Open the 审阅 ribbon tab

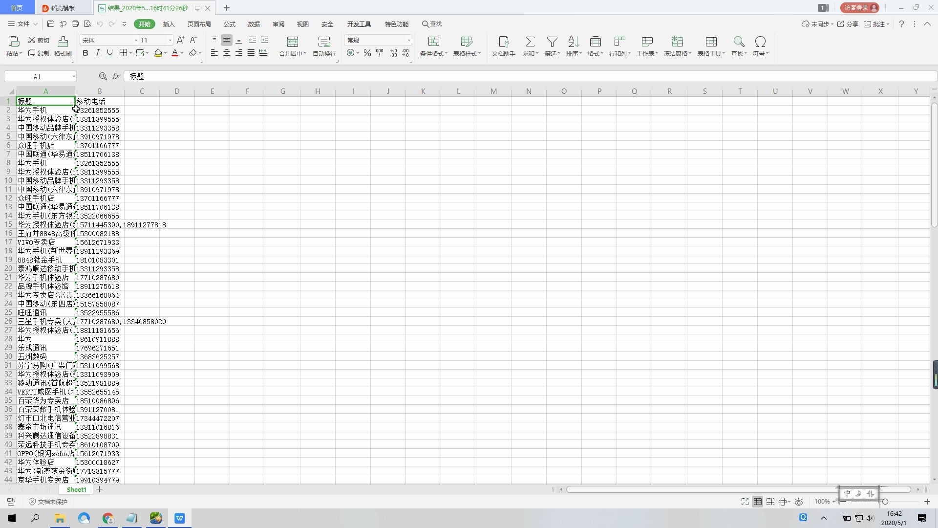pos(278,24)
